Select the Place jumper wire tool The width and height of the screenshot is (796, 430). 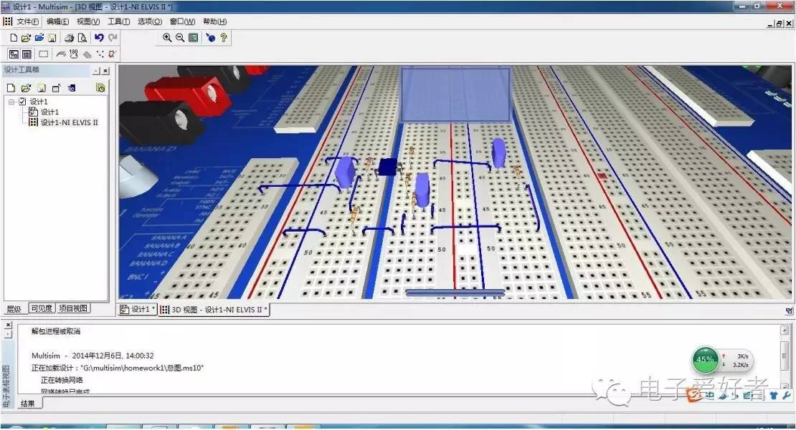tap(61, 54)
